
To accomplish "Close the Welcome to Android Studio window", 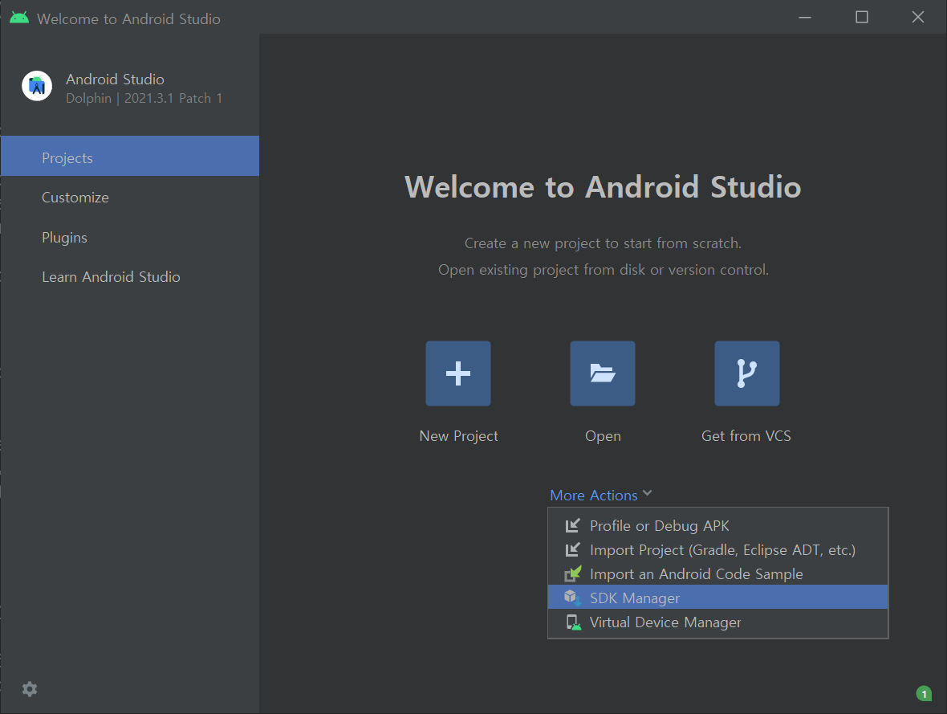I will pos(918,17).
